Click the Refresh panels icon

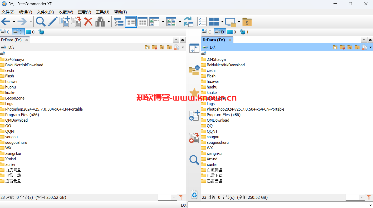[x=188, y=22]
